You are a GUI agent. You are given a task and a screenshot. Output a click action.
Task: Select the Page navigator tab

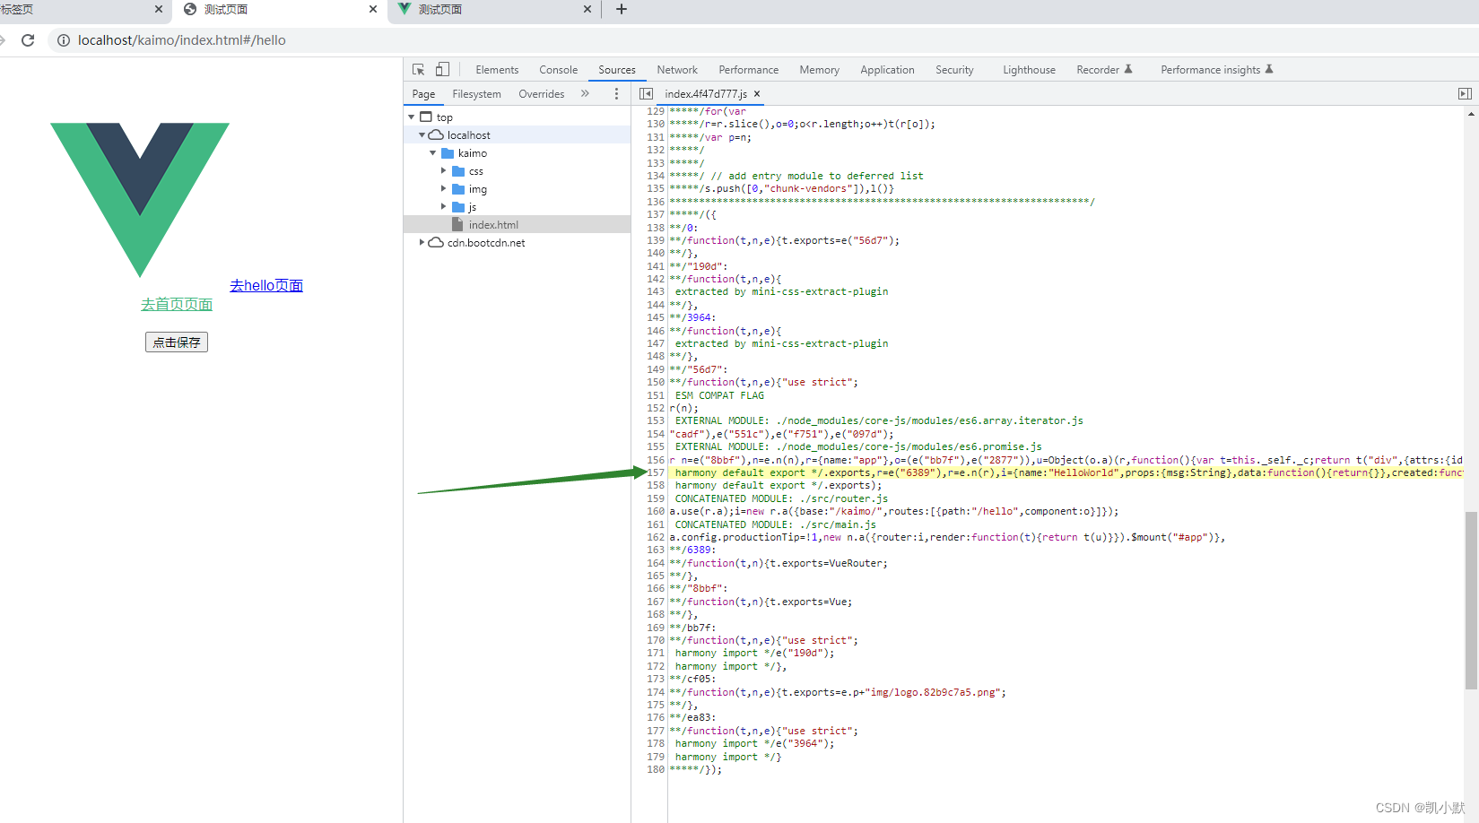(423, 94)
